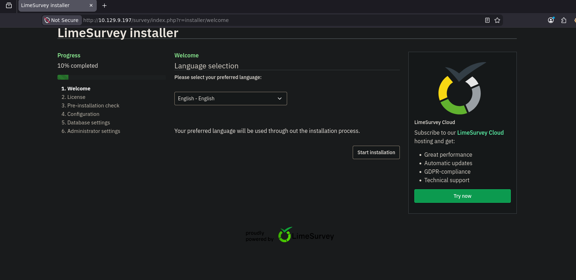The height and width of the screenshot is (280, 576).
Task: Open a new browser tab
Action: click(105, 6)
